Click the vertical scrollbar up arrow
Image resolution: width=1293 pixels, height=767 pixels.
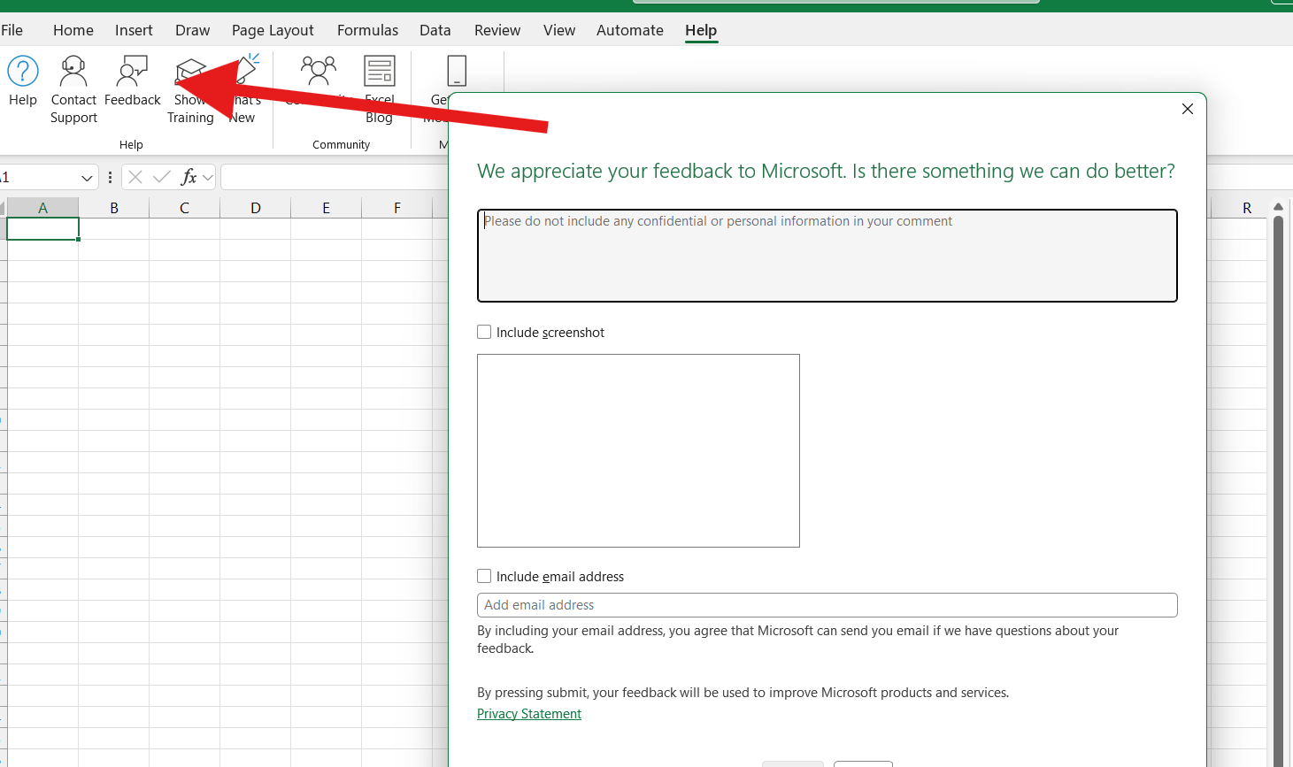1278,207
